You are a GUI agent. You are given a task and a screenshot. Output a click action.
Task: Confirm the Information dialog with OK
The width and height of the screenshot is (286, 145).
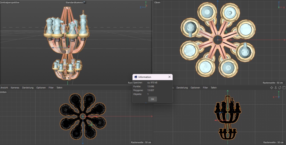(152, 99)
